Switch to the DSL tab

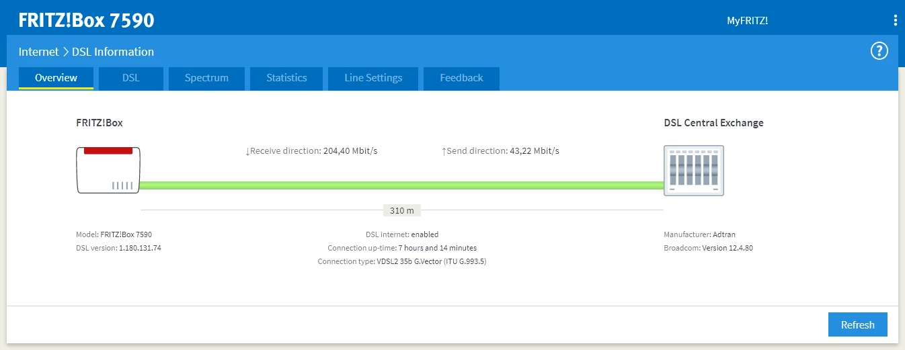131,78
